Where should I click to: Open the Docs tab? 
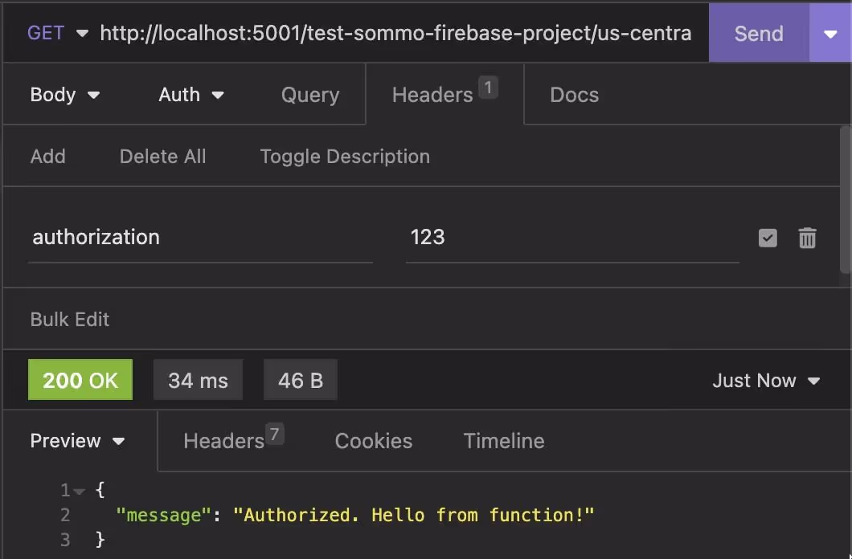[575, 95]
